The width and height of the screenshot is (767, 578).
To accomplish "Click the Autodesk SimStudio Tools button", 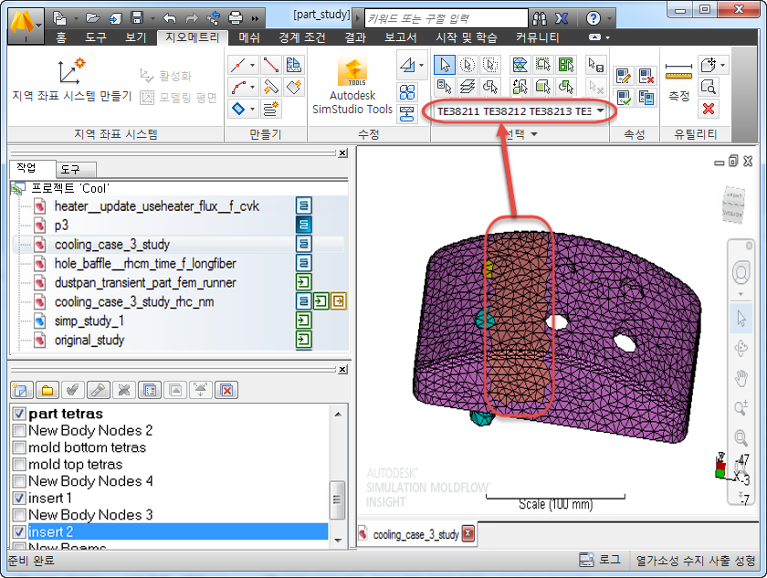I will pyautogui.click(x=352, y=87).
